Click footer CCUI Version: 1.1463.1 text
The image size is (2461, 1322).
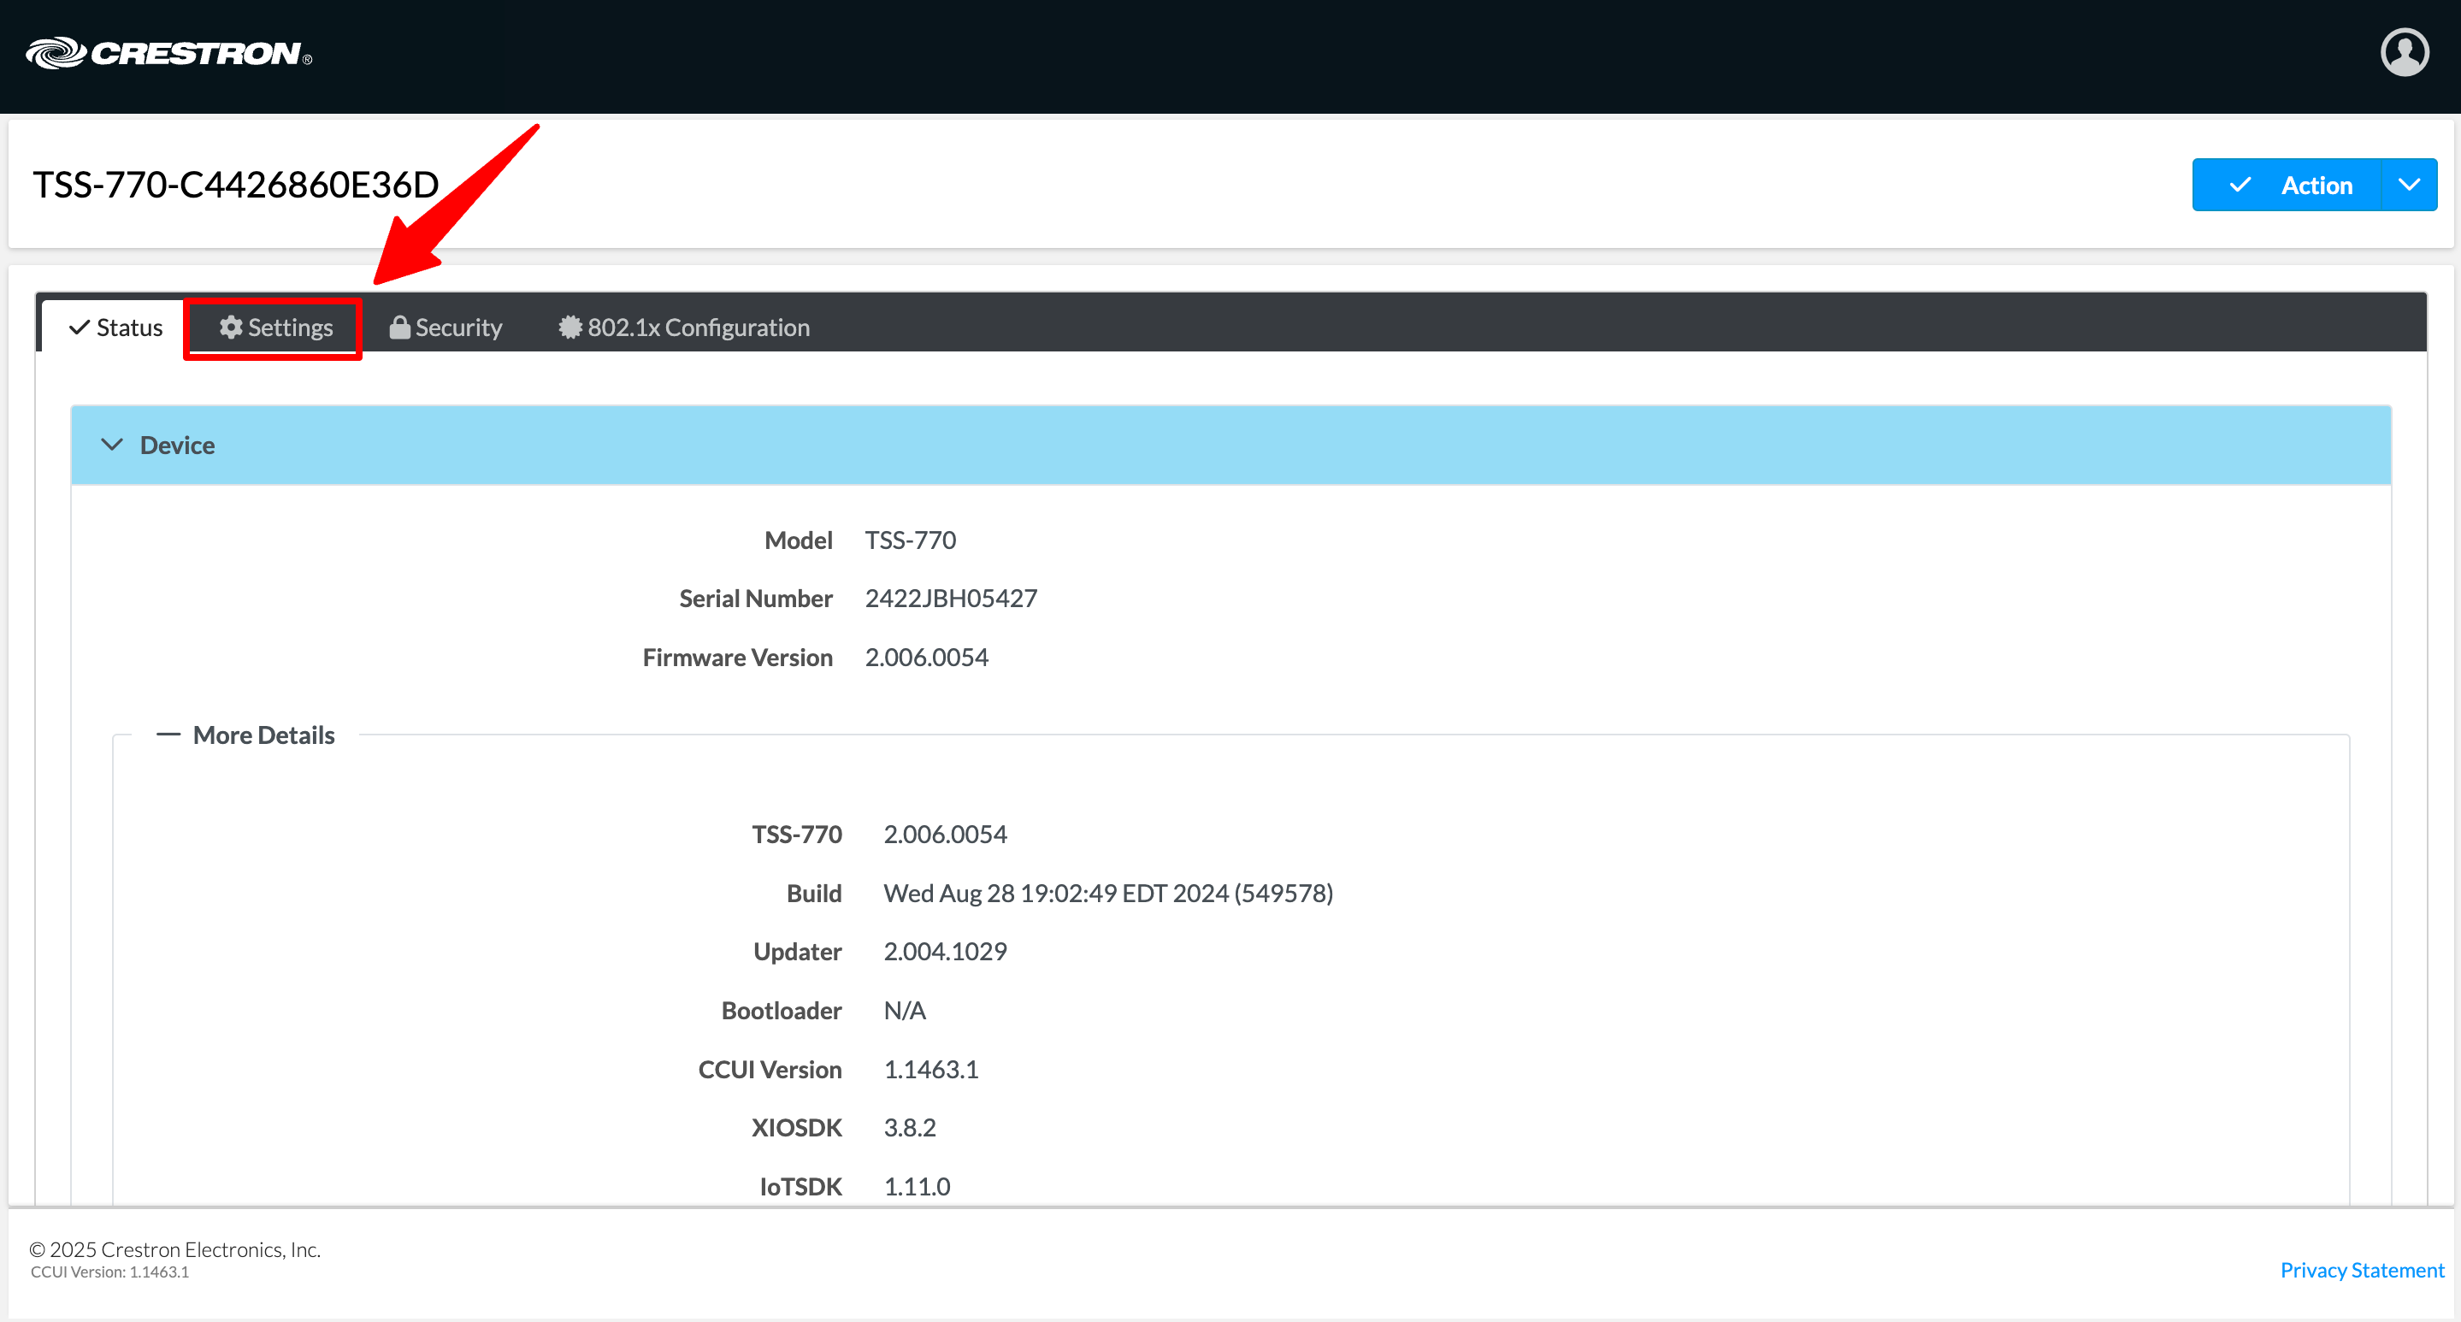109,1272
